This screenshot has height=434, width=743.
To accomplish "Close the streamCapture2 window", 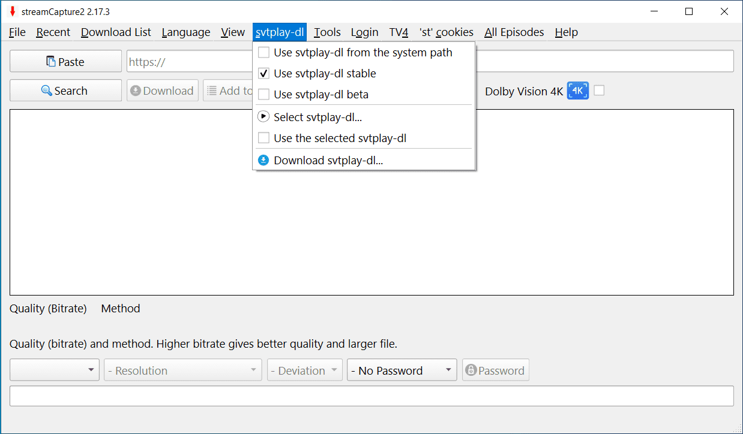I will click(x=724, y=11).
